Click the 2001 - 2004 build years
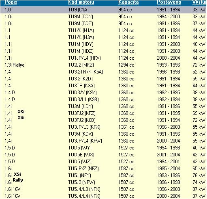The width and height of the screenshot is (207, 199). tap(169, 155)
